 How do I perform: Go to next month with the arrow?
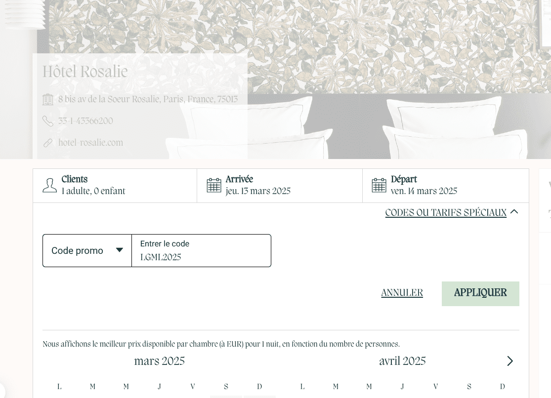click(510, 361)
